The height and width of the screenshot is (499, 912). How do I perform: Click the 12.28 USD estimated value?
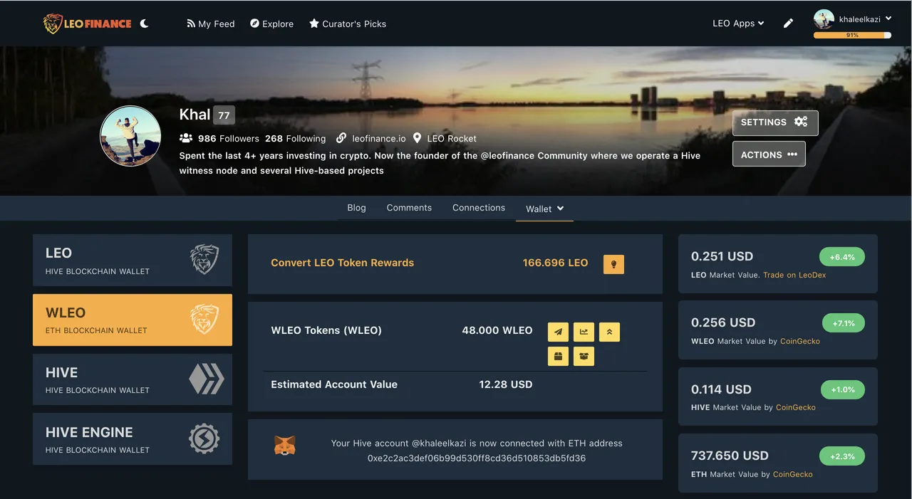coord(506,384)
